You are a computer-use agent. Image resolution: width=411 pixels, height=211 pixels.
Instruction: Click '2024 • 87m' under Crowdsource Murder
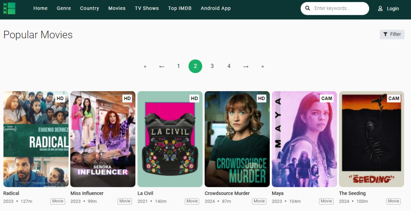click(x=218, y=201)
